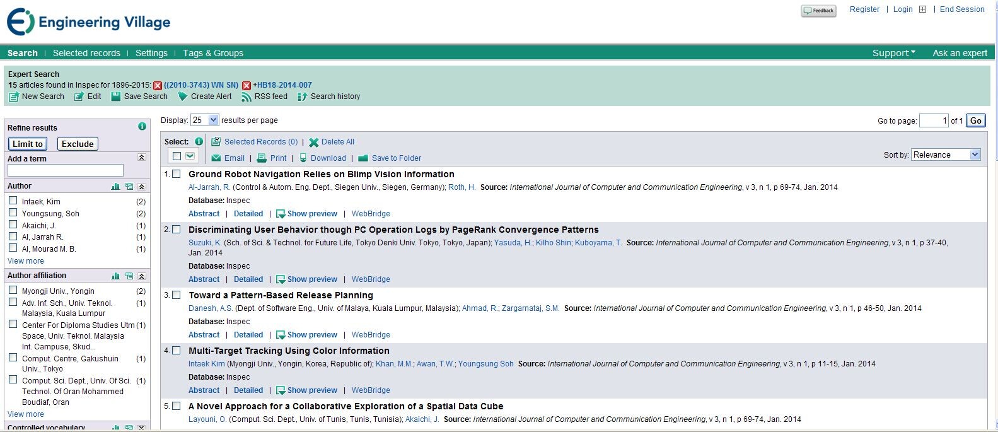This screenshot has height=432, width=998.
Task: Show preview icon for Ground Robot Navigation
Action: 281,214
